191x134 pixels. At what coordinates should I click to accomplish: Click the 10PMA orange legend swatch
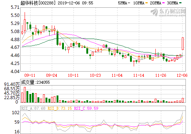[147, 3]
